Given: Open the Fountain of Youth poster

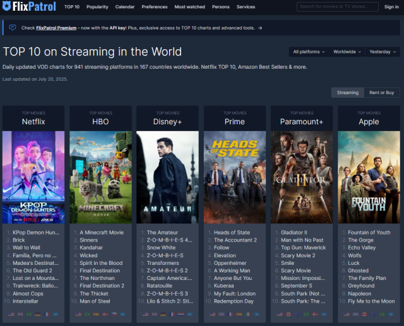Looking at the screenshot, I should [369, 177].
